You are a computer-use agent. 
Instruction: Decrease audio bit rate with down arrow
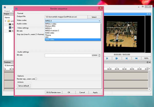coord(100,56)
